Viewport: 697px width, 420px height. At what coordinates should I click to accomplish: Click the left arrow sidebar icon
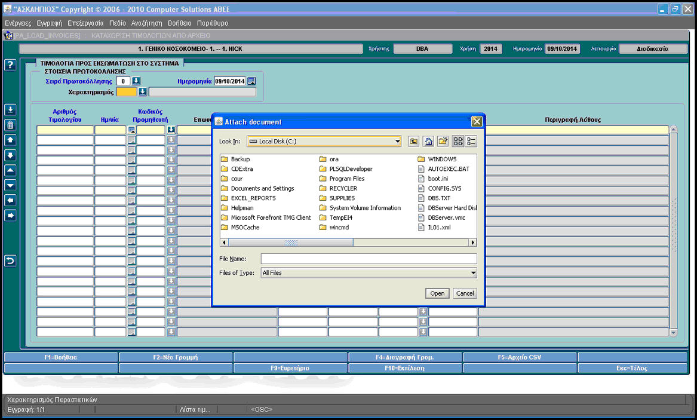[10, 201]
